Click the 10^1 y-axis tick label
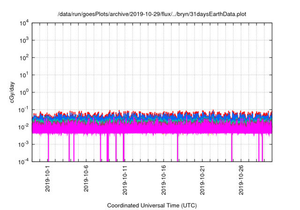Image resolution: width=300 pixels, height=210 pixels. [x=24, y=75]
